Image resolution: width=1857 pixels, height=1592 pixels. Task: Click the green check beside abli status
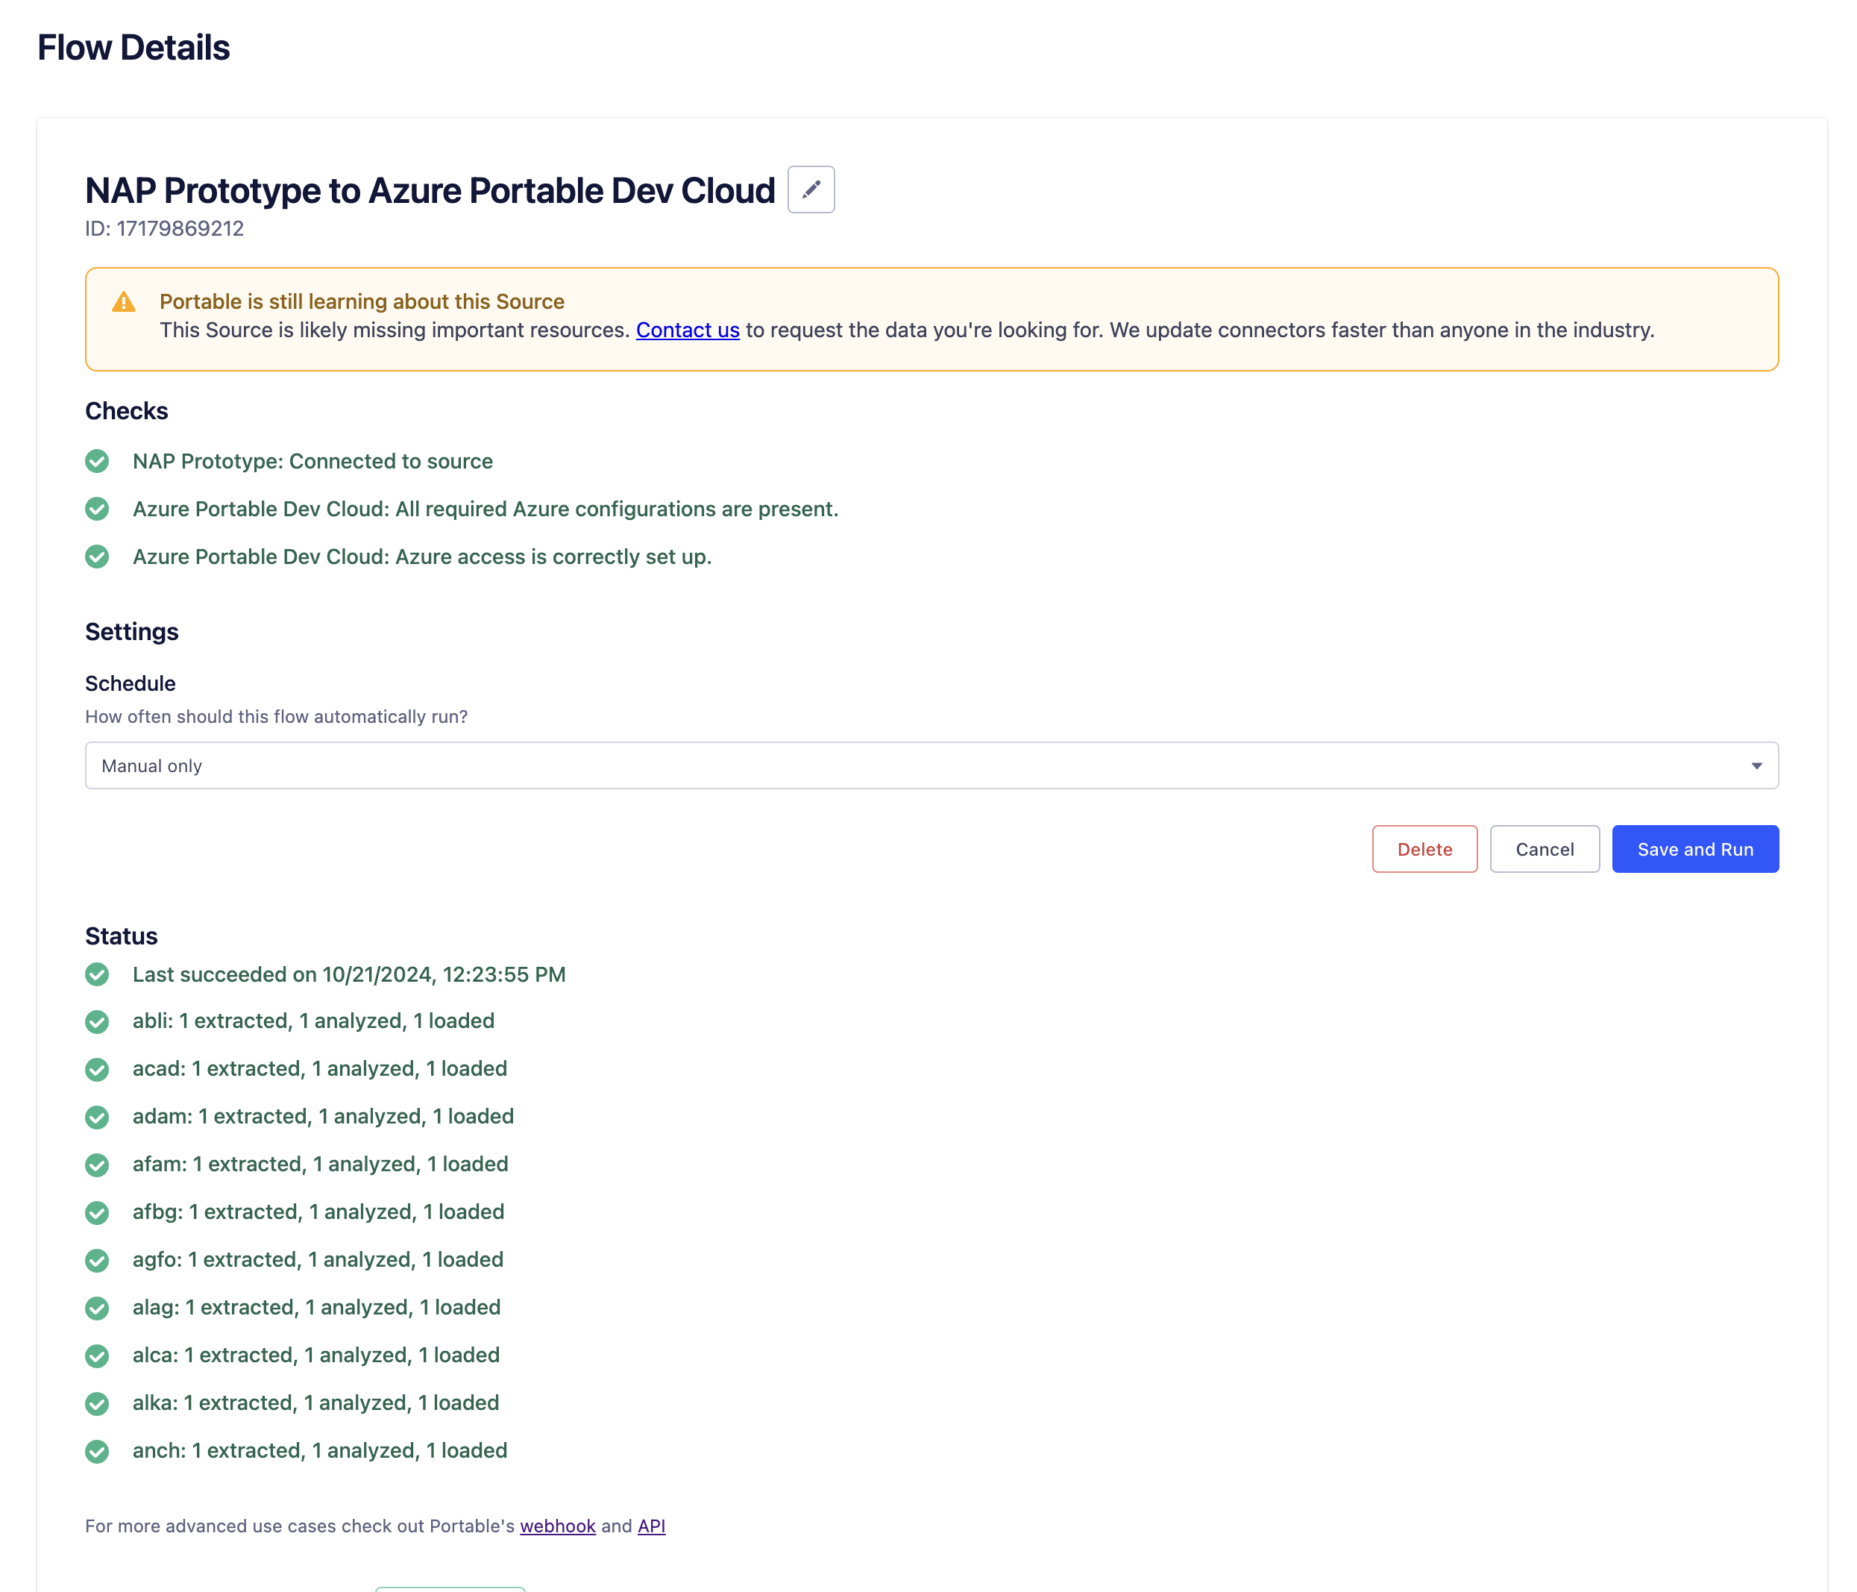point(97,1021)
